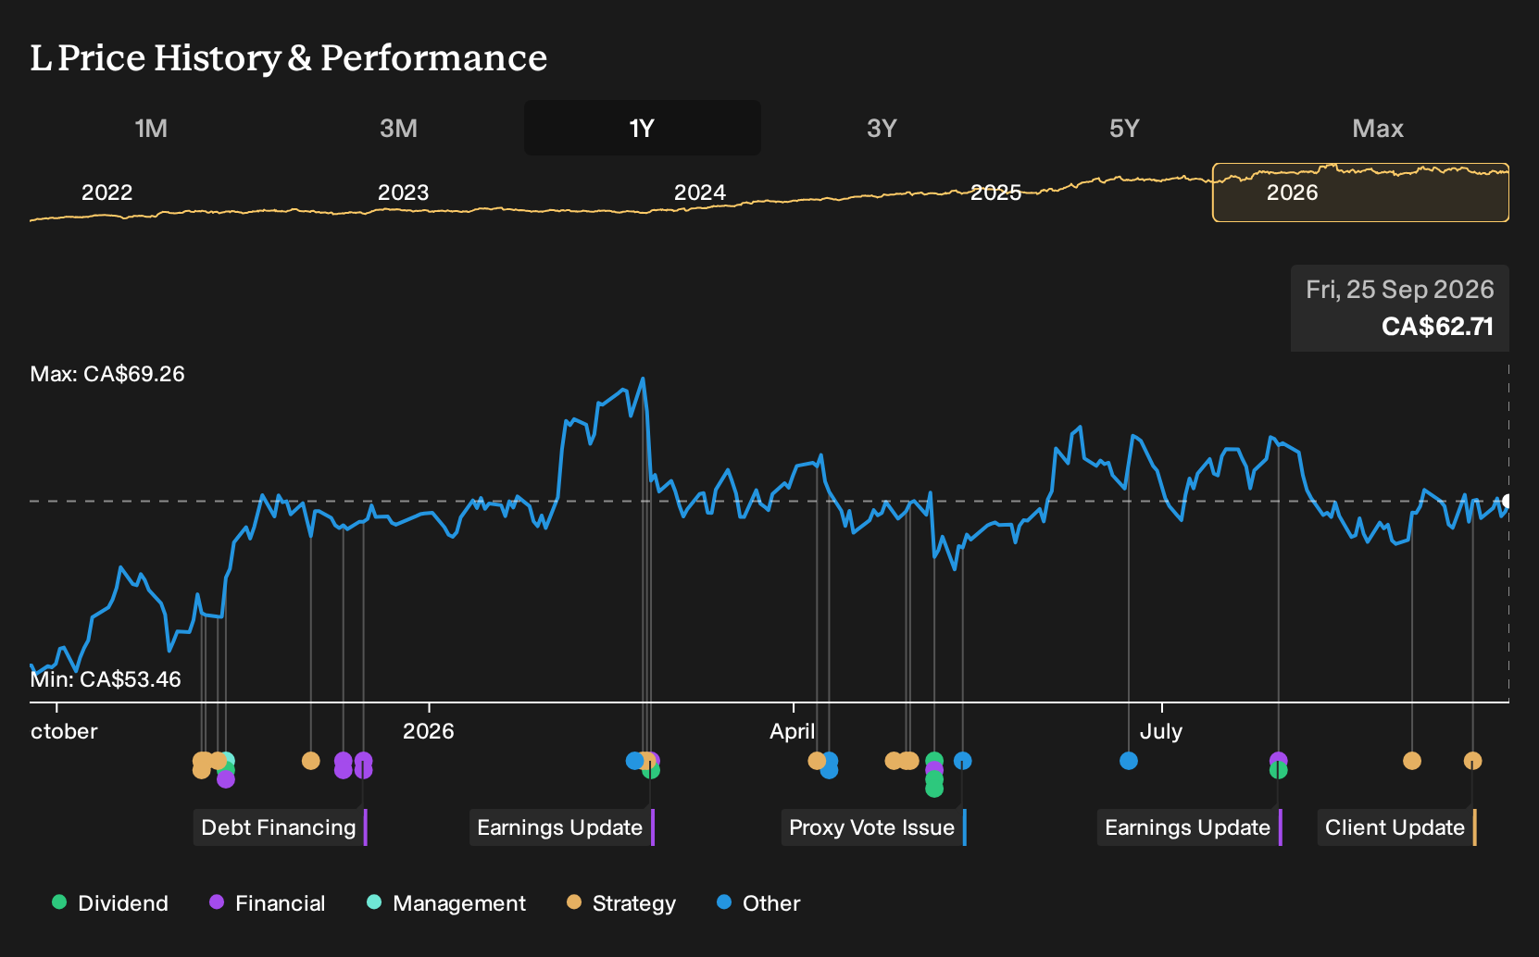Click the green Dividend legend dot
The image size is (1539, 957).
coord(59,901)
